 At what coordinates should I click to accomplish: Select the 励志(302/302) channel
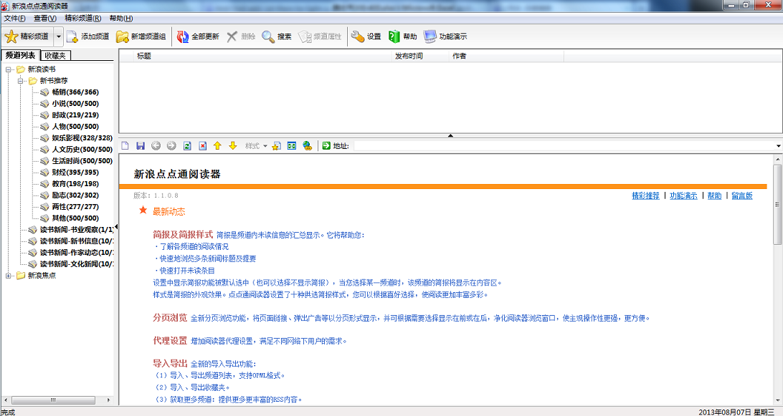coord(75,195)
